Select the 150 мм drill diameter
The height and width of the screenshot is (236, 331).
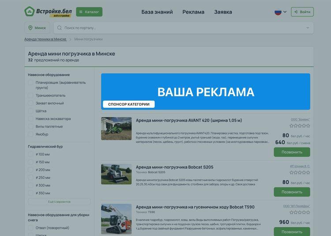click(x=30, y=162)
